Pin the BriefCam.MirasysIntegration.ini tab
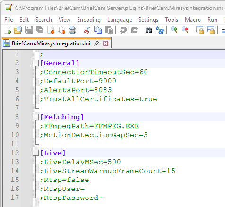The width and height of the screenshot is (225, 207). click(96, 43)
